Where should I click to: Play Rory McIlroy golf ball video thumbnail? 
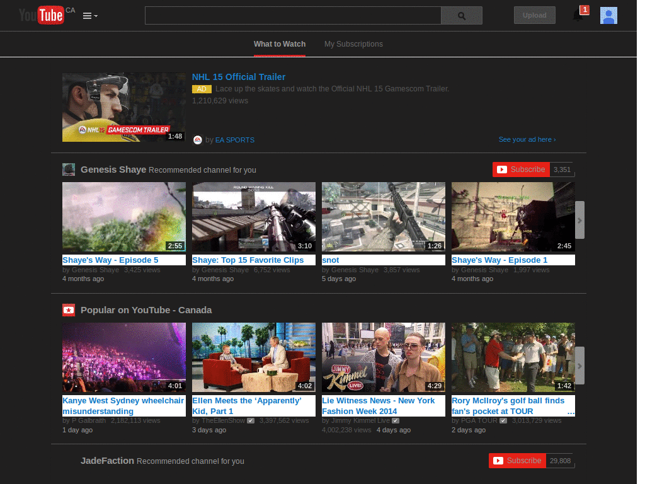[513, 357]
